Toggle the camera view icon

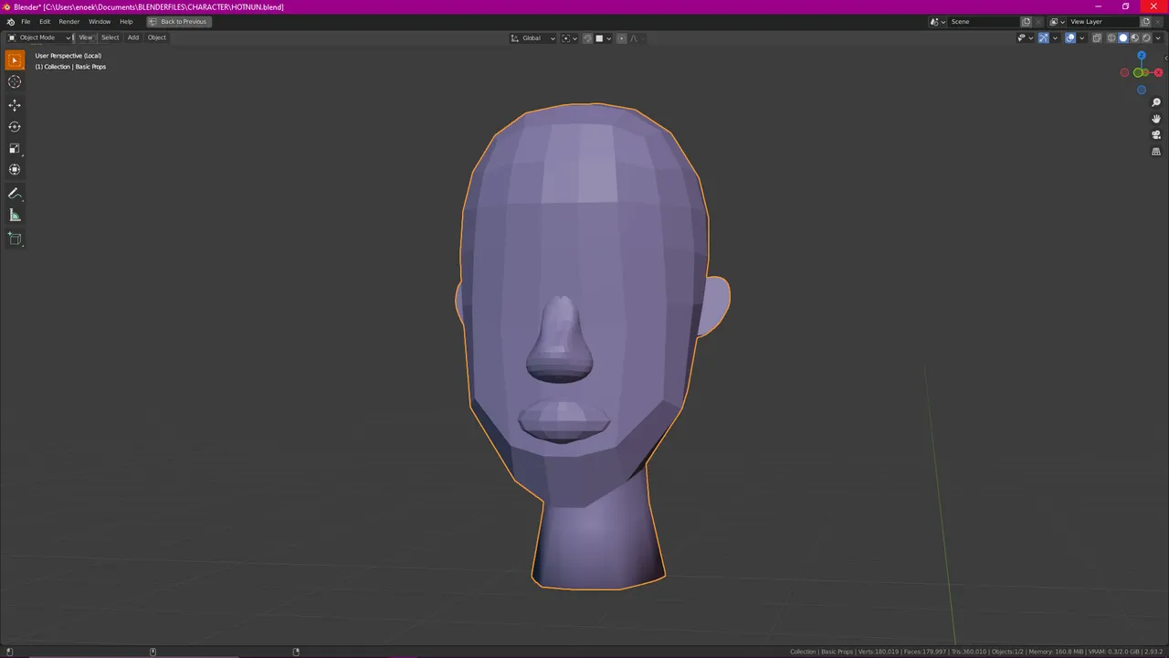tap(1156, 135)
